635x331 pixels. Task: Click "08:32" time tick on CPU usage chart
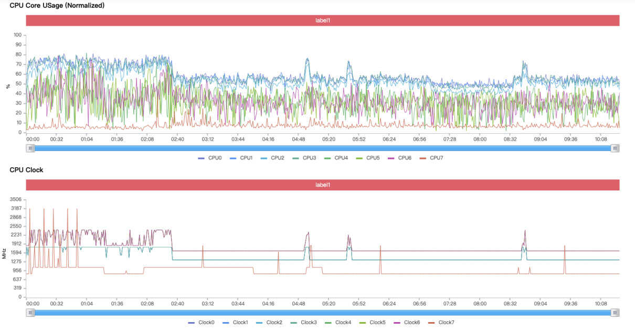pos(510,139)
